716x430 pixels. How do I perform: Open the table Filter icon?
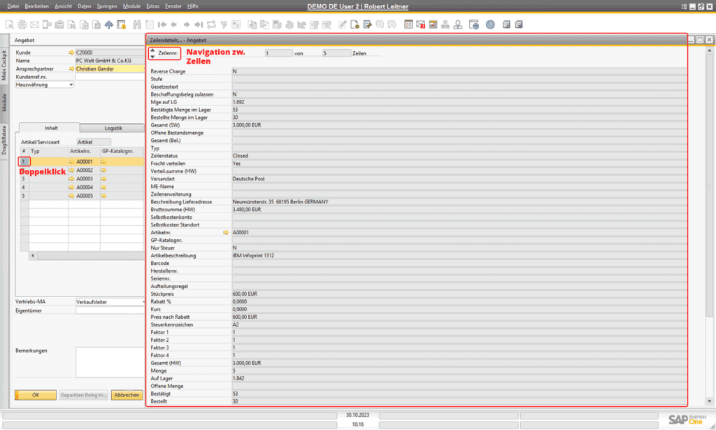pyautogui.click(x=224, y=24)
